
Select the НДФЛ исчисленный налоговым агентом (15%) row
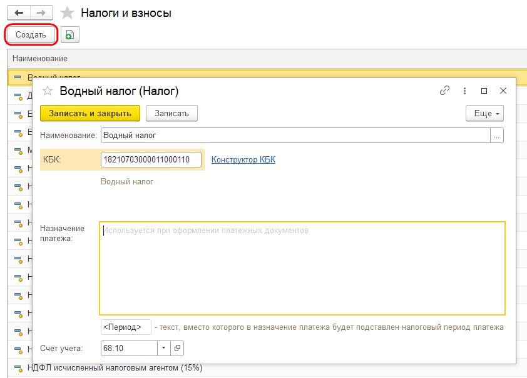pos(267,368)
